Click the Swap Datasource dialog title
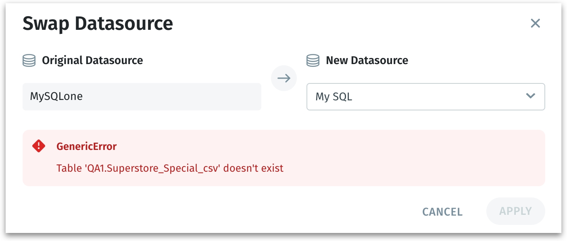 point(98,23)
